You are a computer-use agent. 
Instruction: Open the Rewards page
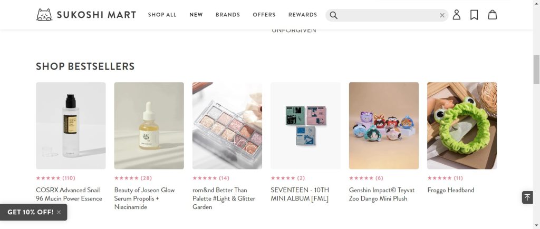pos(303,15)
